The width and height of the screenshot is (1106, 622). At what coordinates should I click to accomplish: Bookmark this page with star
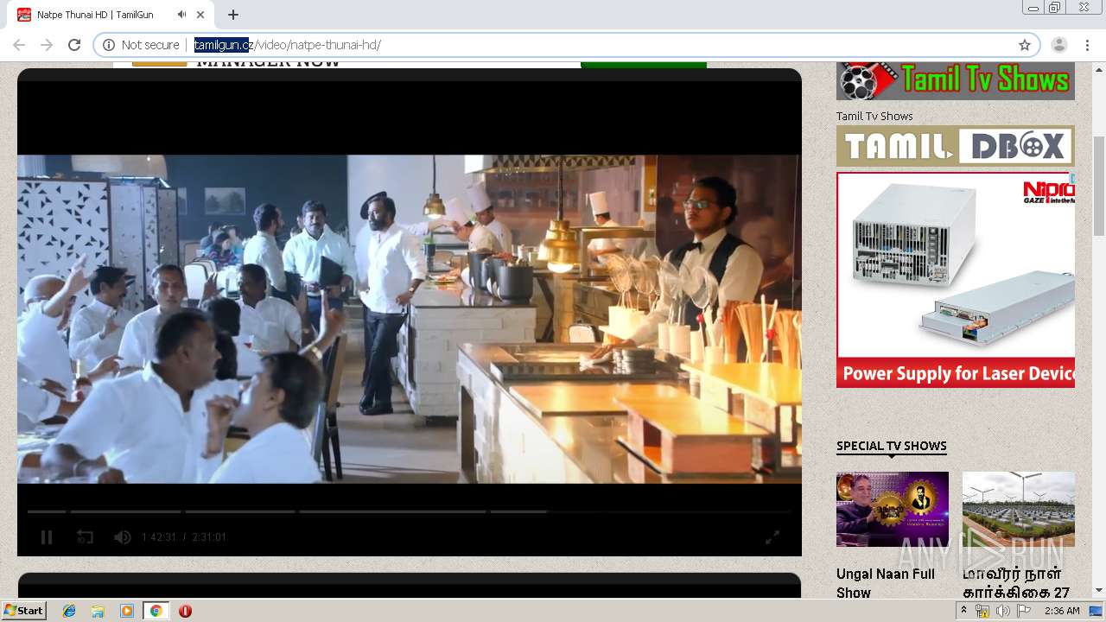point(1025,45)
